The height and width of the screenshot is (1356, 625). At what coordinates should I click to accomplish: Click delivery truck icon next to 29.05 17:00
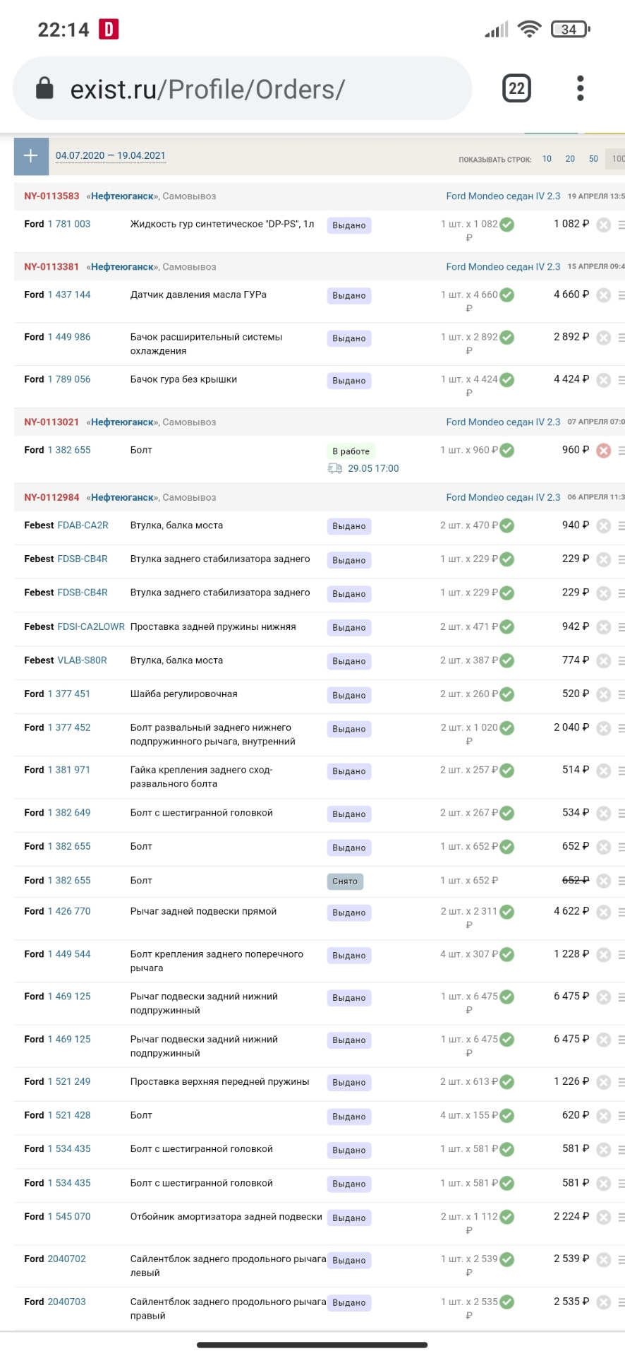(335, 468)
